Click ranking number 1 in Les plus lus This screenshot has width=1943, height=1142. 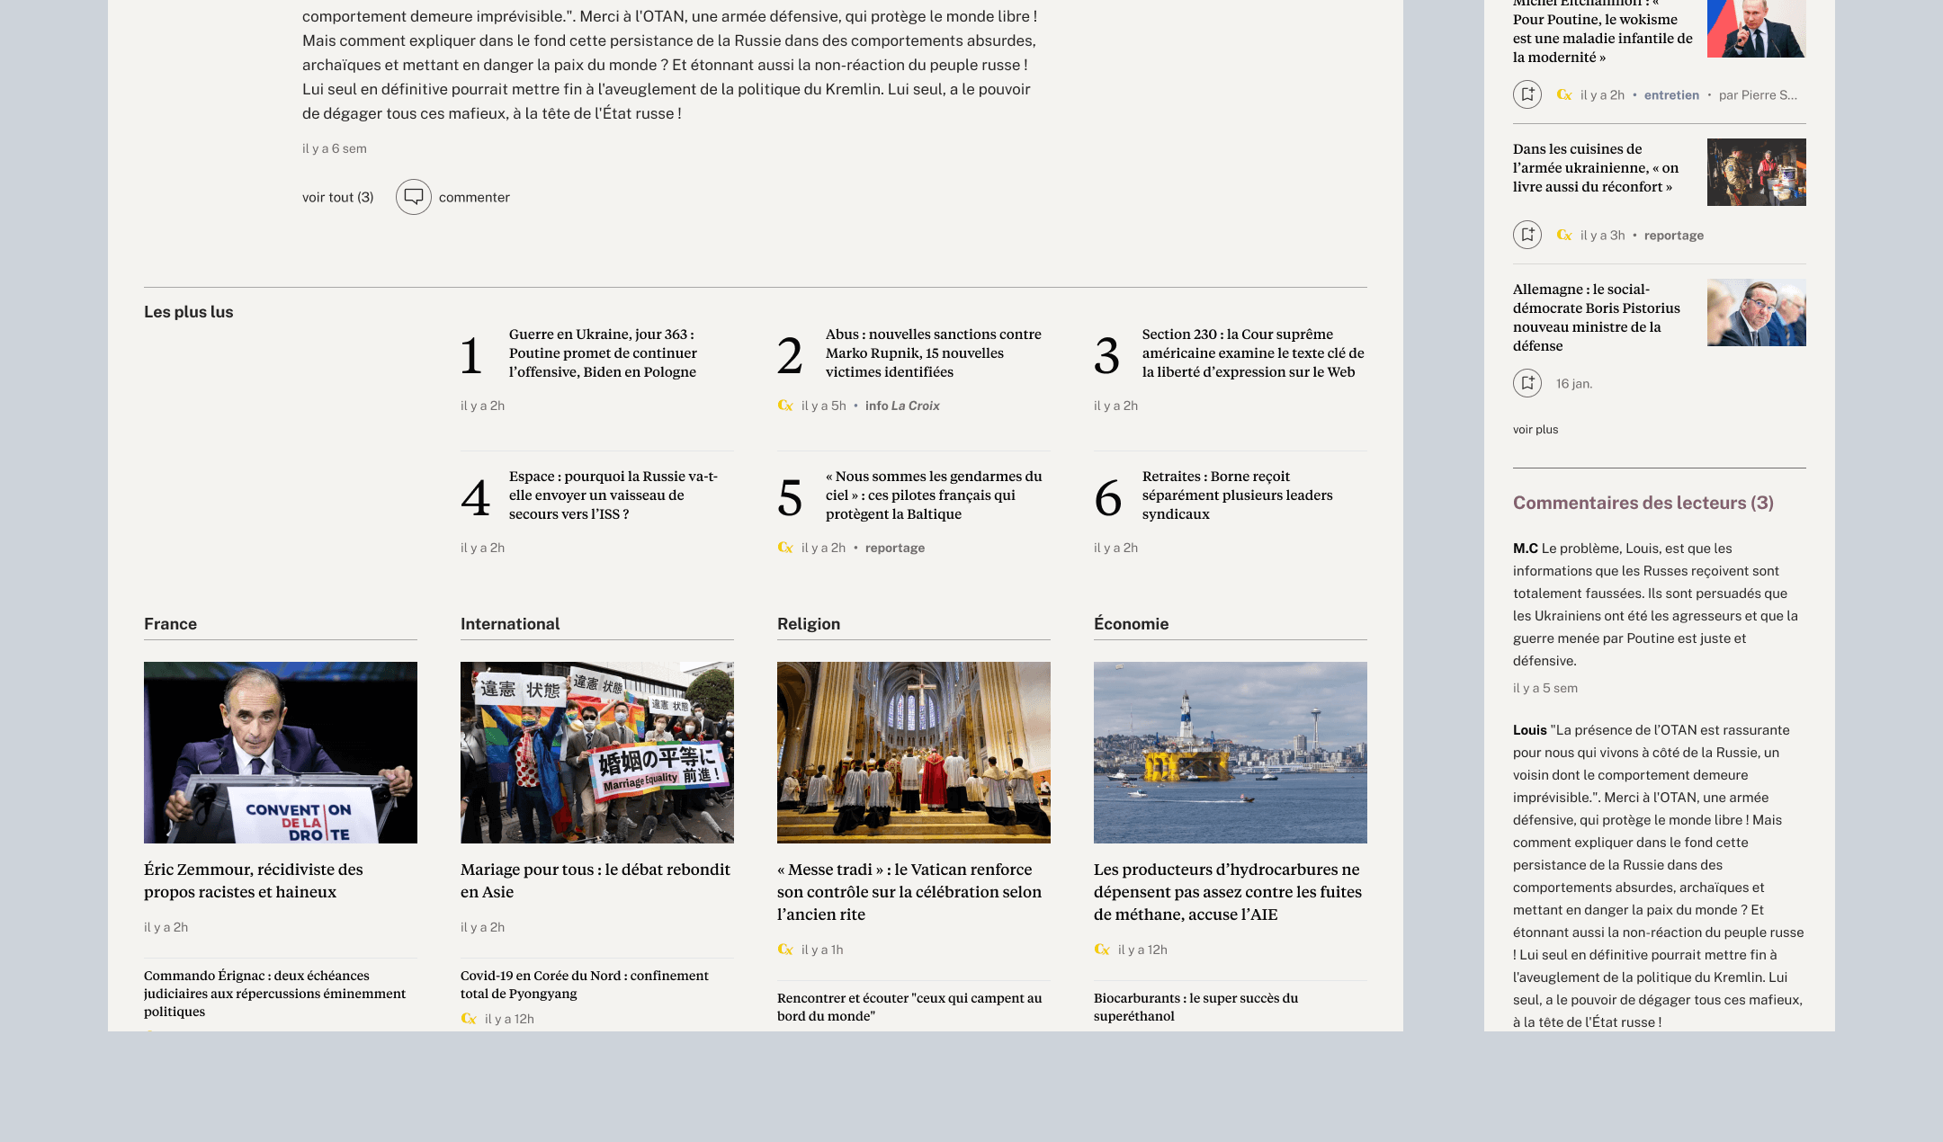pos(471,355)
